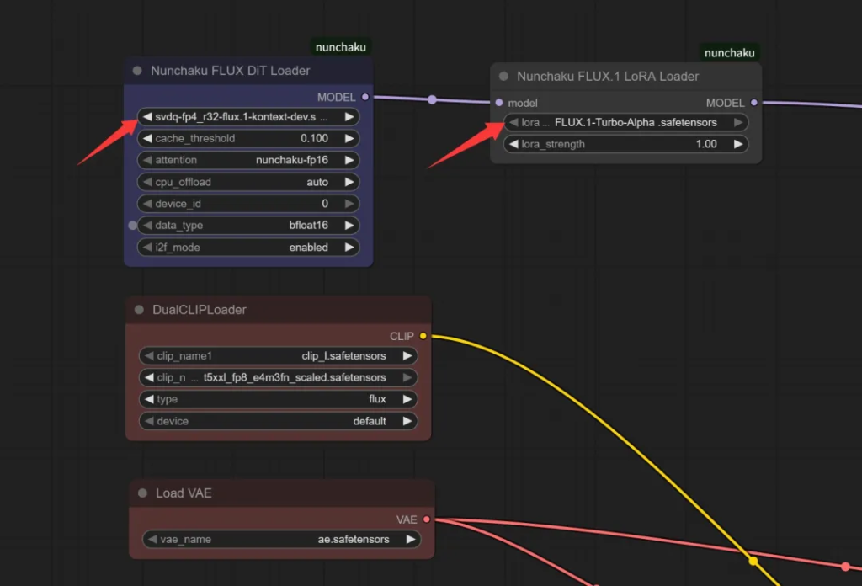862x586 pixels.
Task: Click vae_name right arrow
Action: point(410,540)
